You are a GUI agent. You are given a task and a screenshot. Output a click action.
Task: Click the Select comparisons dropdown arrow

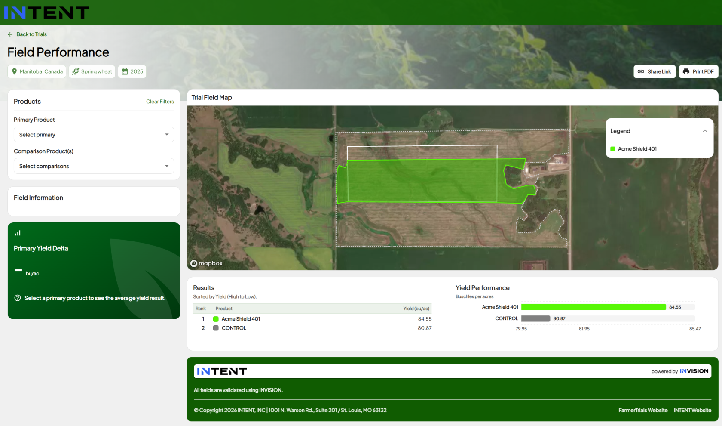pos(167,166)
